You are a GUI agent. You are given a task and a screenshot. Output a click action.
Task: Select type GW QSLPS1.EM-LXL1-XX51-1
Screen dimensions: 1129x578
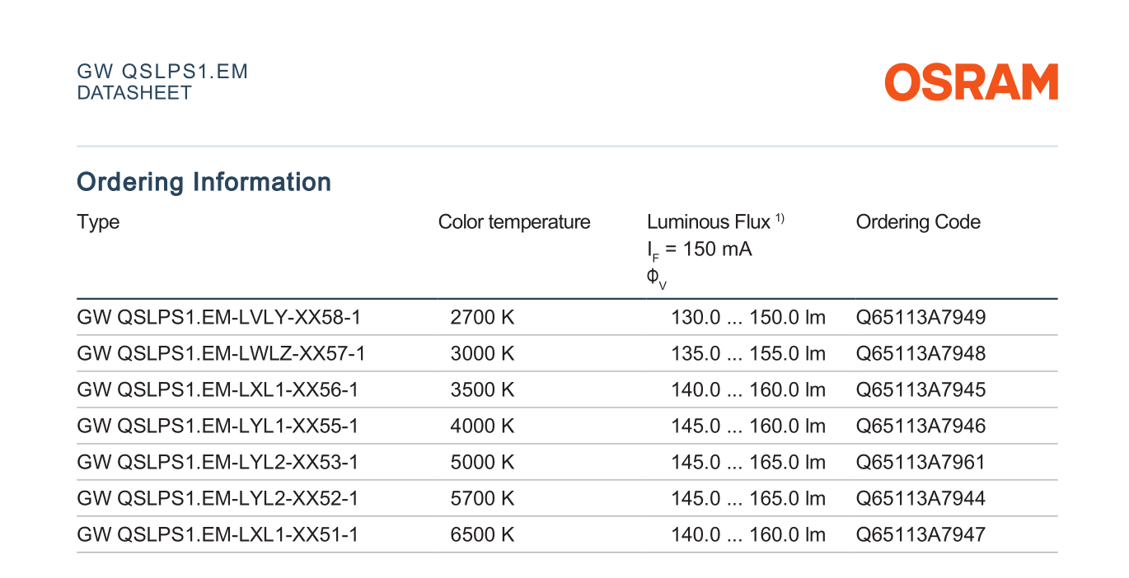click(x=218, y=535)
